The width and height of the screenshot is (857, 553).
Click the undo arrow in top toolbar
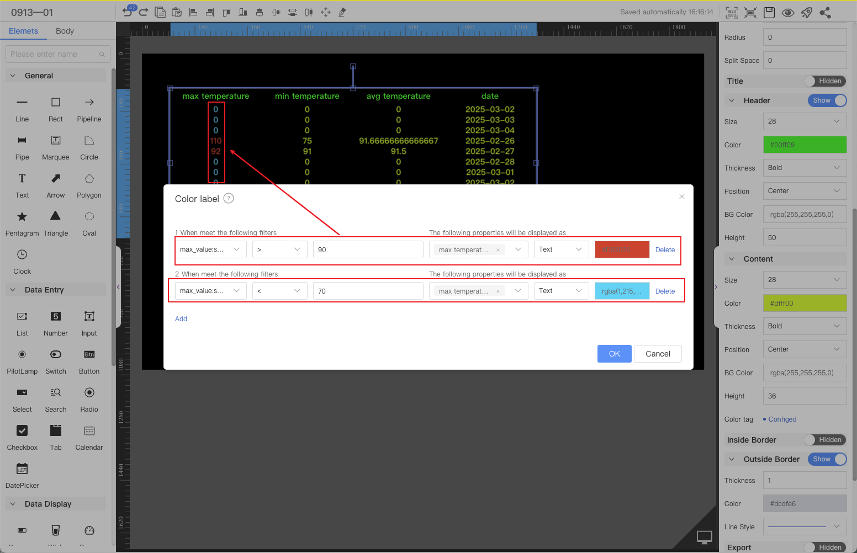128,12
